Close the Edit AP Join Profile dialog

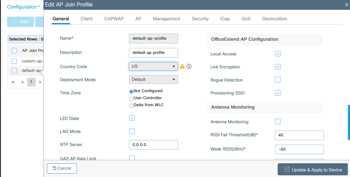[347, 5]
